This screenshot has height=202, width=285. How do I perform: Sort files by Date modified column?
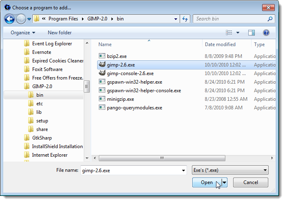coord(220,44)
